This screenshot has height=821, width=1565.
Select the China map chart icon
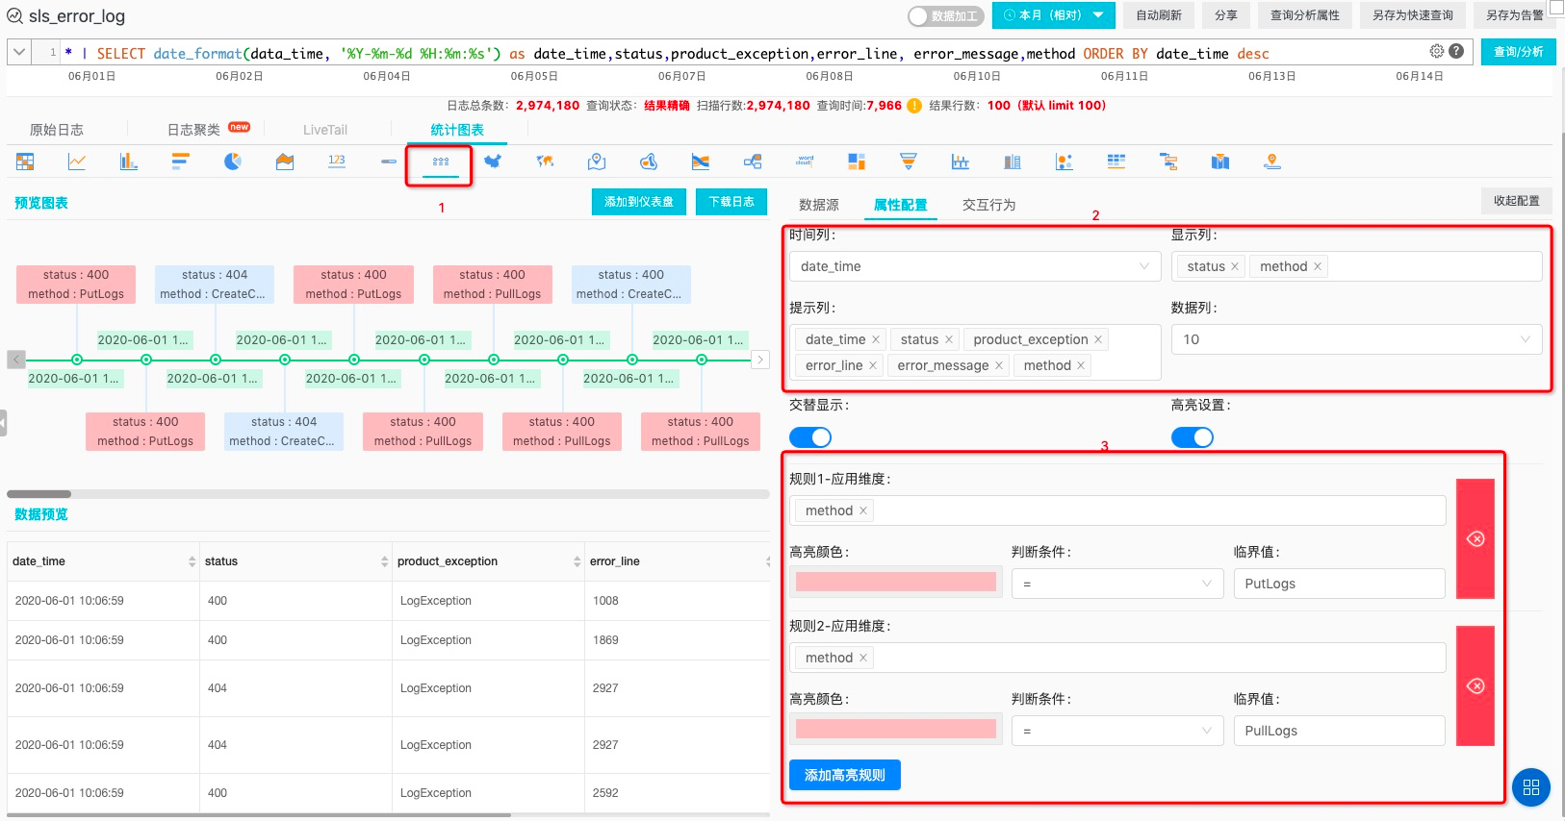[x=493, y=162]
